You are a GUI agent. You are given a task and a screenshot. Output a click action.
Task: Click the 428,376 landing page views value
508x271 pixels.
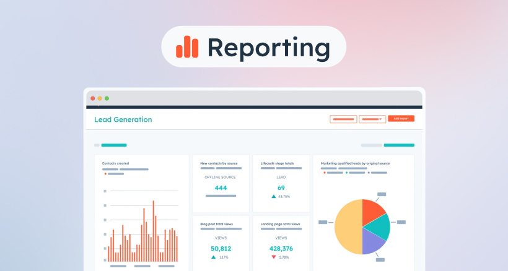click(x=281, y=248)
